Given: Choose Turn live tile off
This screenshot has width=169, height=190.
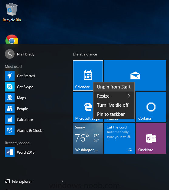Looking at the screenshot, I should (114, 105).
